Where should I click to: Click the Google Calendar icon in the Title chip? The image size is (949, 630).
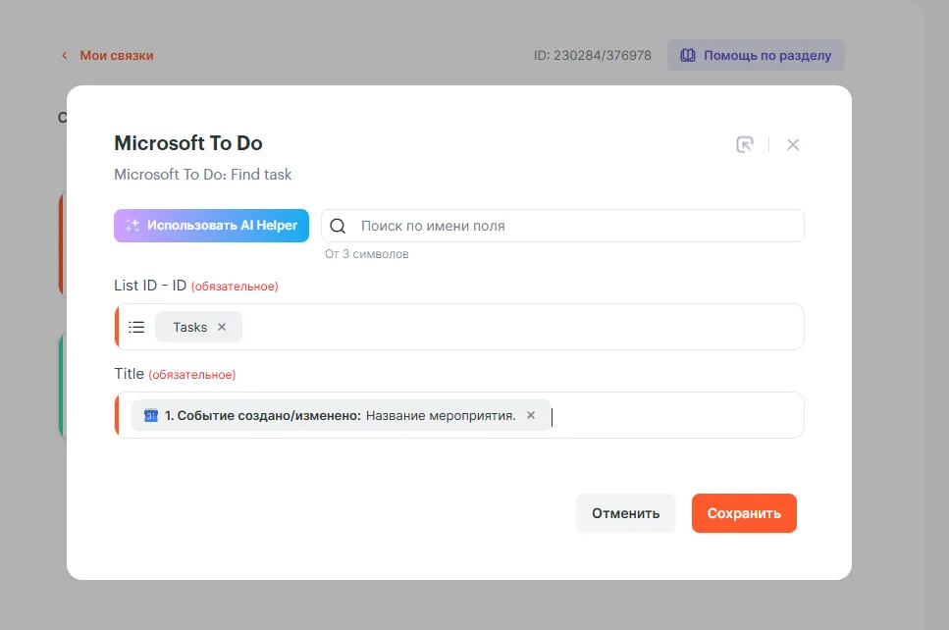151,415
